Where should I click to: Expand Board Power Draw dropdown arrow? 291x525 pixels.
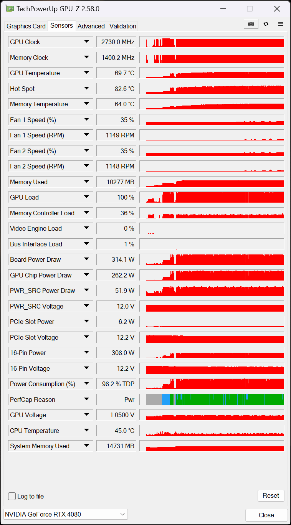[86, 259]
